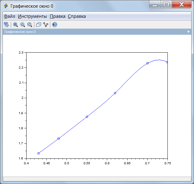Open the Справка menu

point(77,16)
